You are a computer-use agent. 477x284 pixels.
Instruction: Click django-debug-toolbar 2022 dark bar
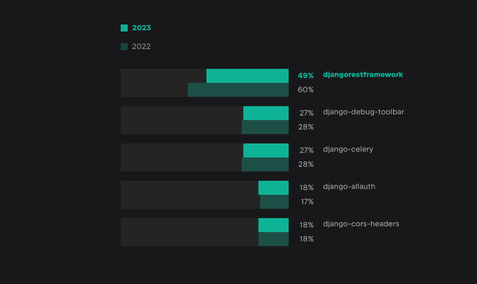tap(265, 127)
